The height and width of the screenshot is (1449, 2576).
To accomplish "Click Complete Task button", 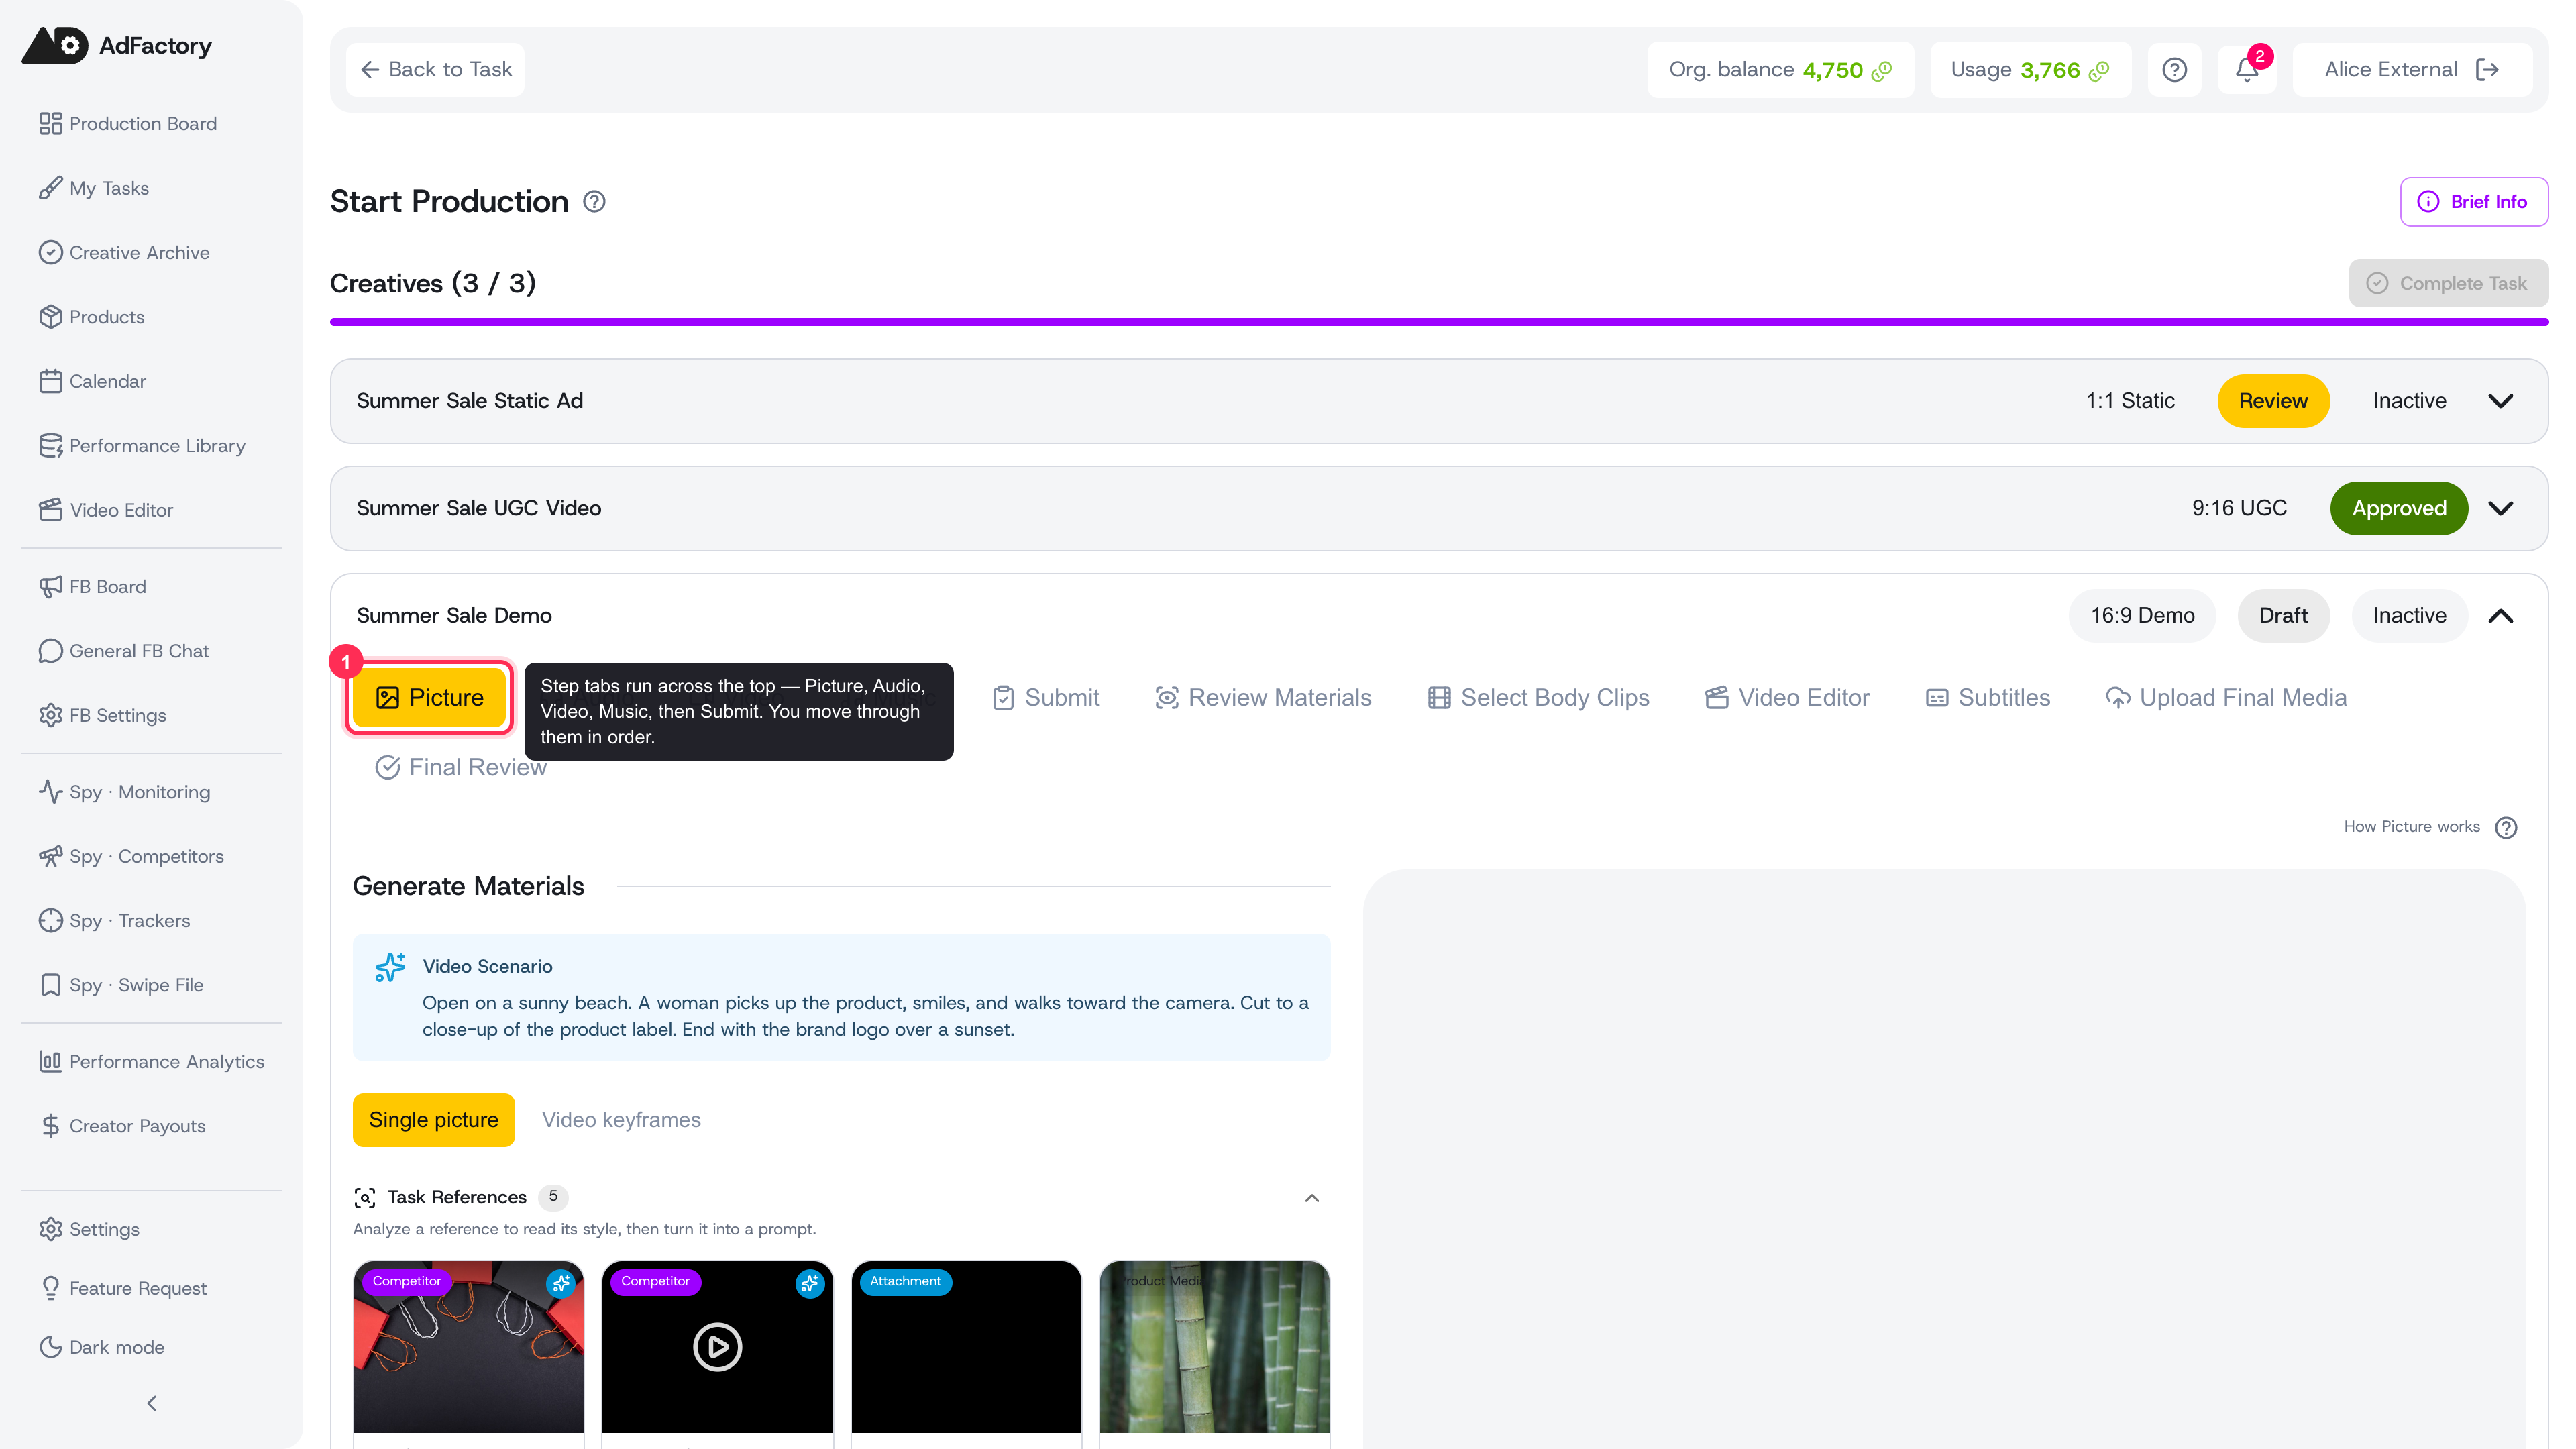I will pos(2447,284).
